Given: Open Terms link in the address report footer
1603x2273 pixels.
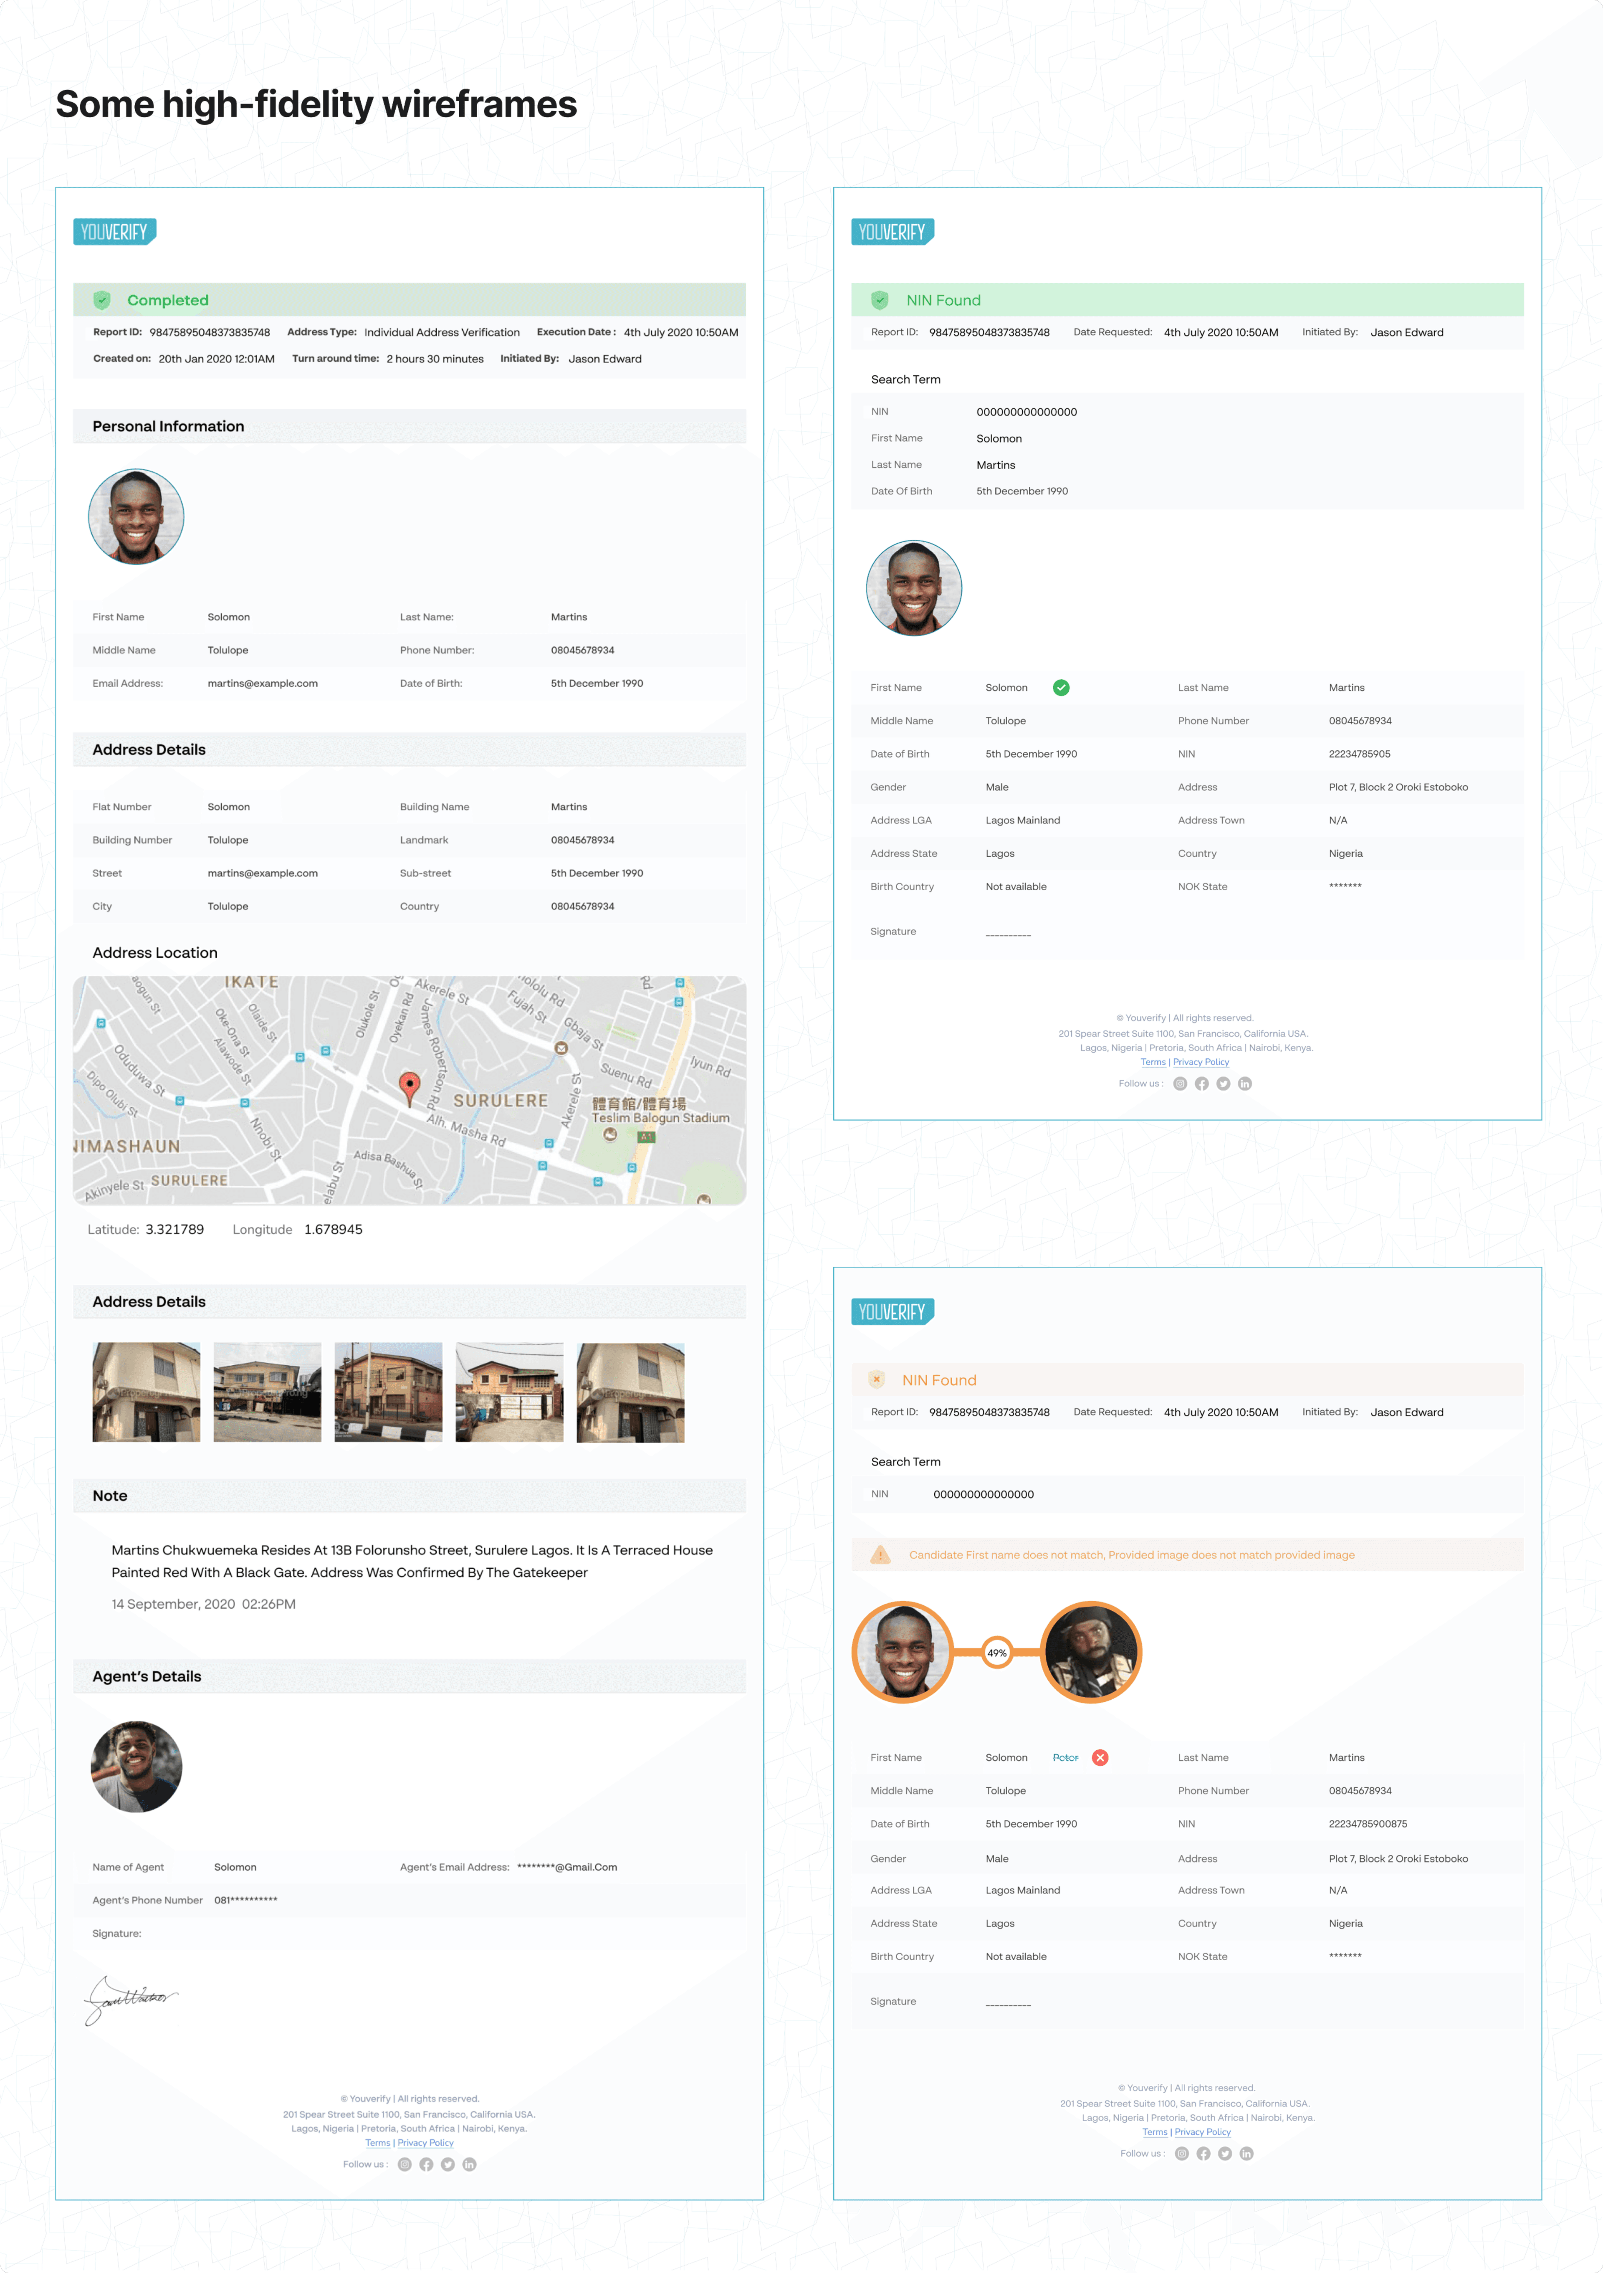Looking at the screenshot, I should click(378, 2143).
